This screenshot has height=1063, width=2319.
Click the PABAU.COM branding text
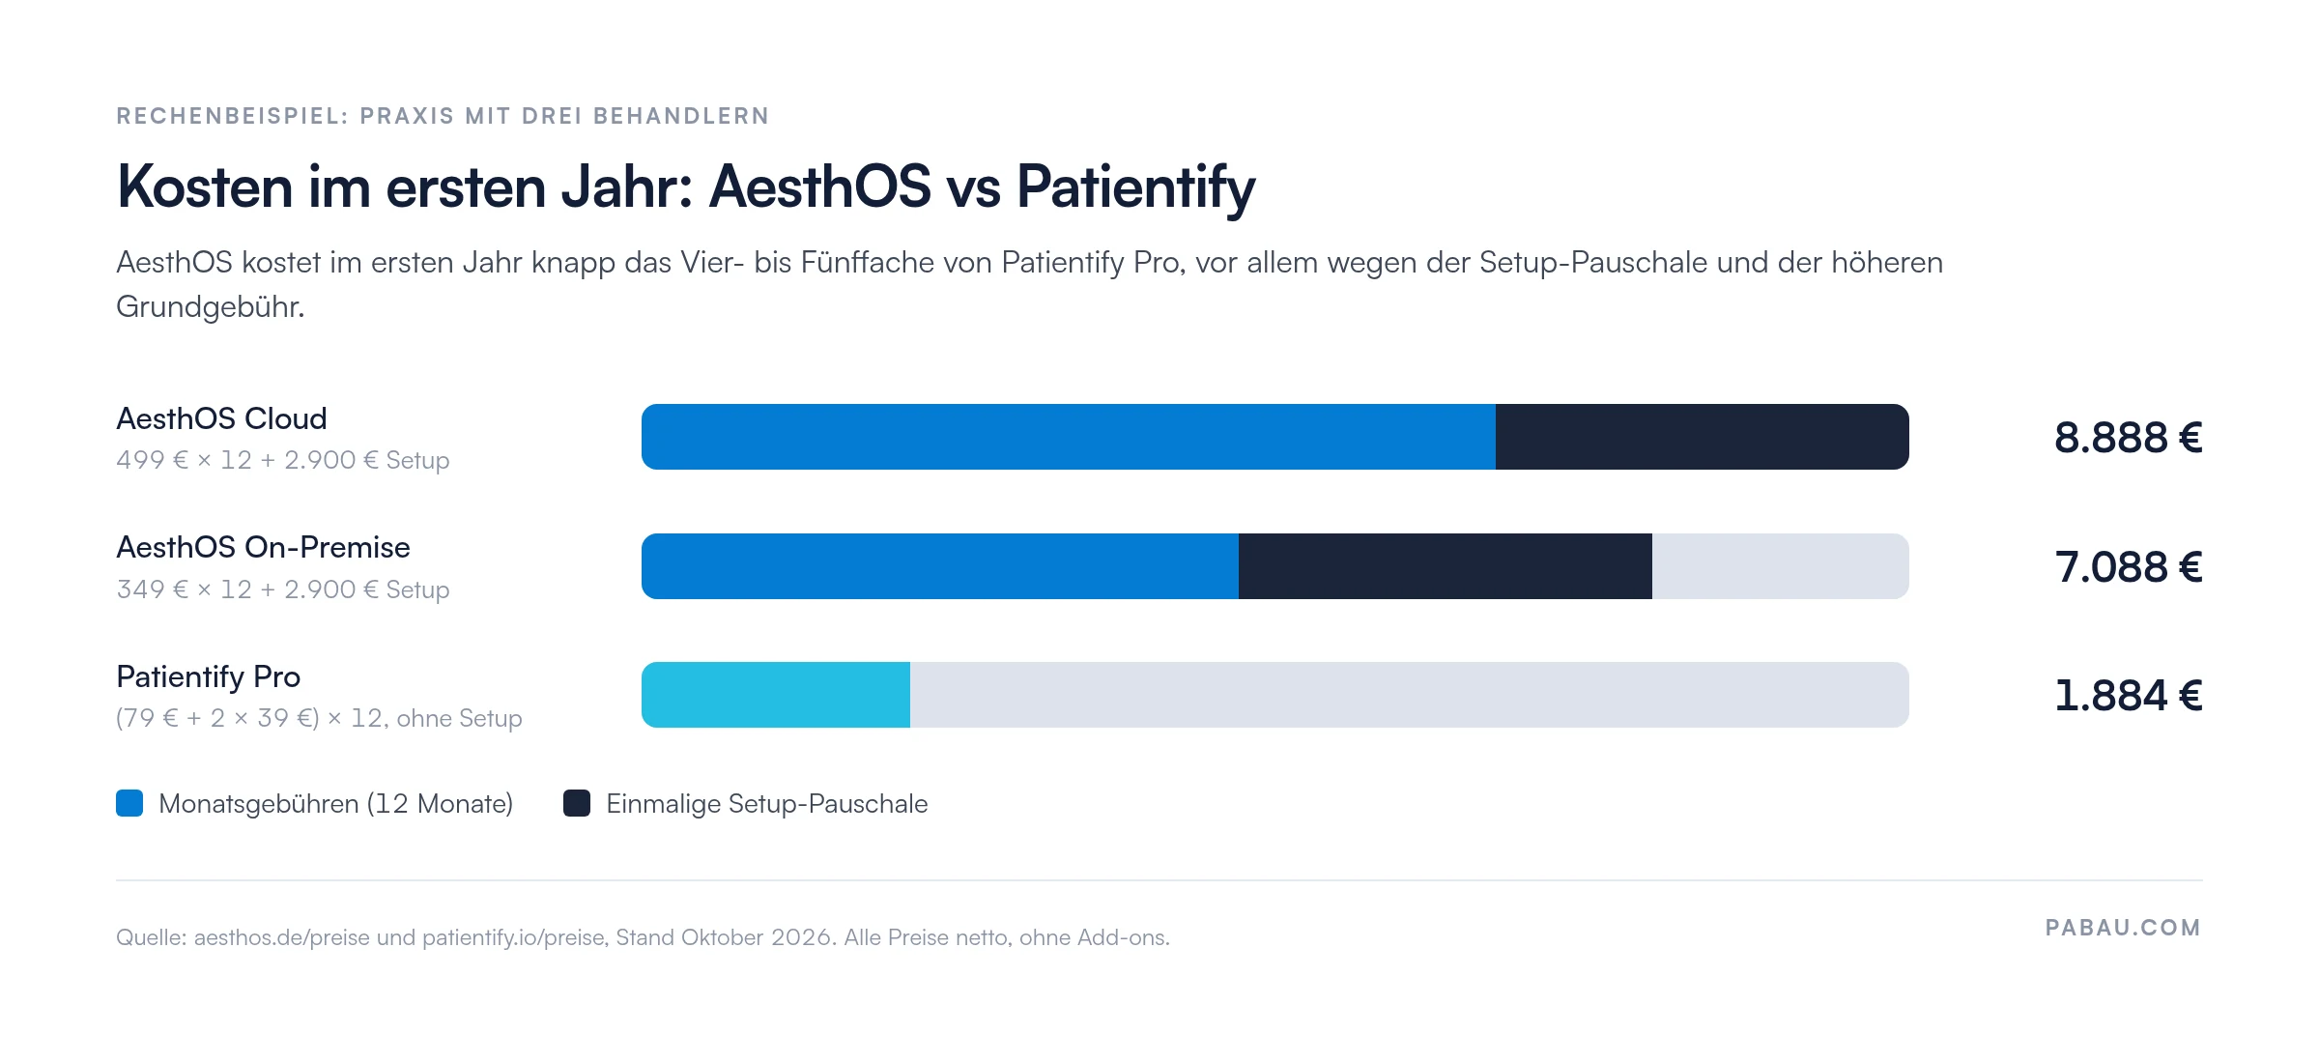[x=2124, y=928]
